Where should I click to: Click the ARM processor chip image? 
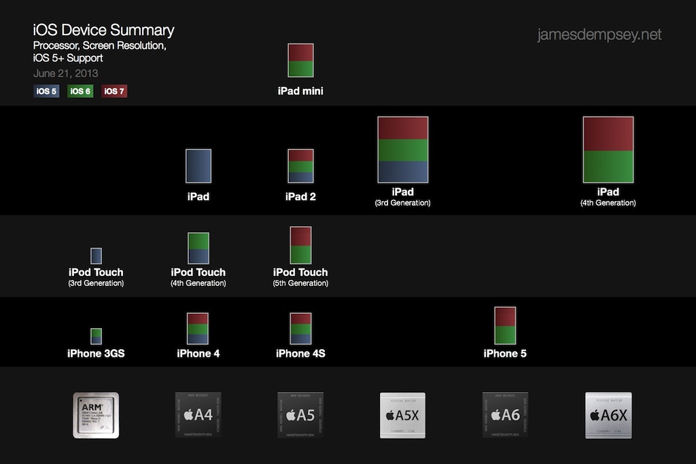[96, 415]
